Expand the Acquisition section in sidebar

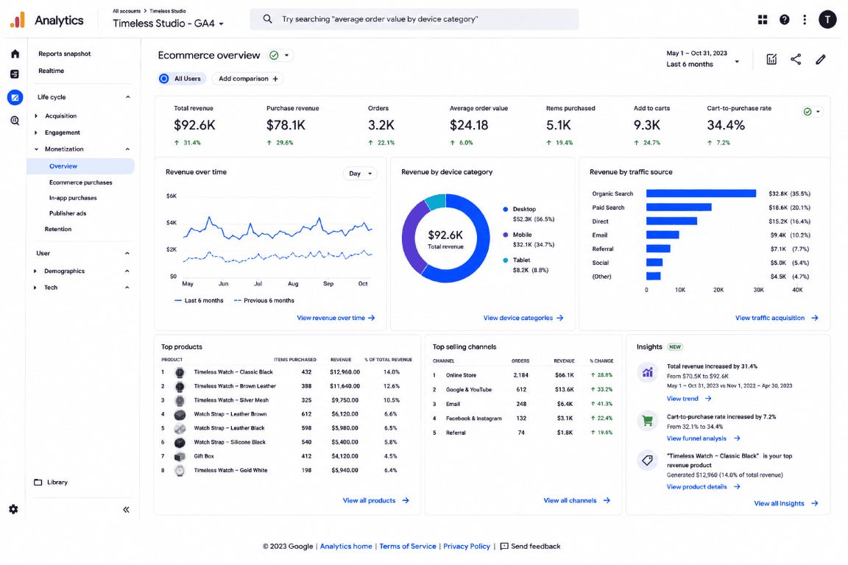tap(60, 116)
